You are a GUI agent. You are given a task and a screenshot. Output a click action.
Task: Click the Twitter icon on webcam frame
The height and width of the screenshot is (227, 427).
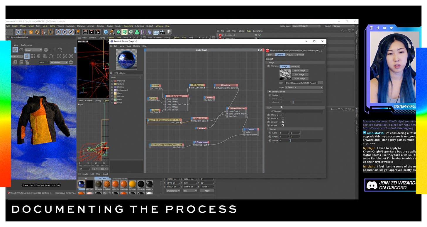(x=391, y=28)
